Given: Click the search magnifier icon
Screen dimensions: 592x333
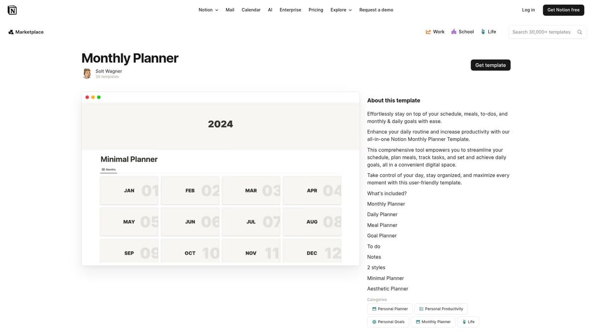Looking at the screenshot, I should coord(580,32).
